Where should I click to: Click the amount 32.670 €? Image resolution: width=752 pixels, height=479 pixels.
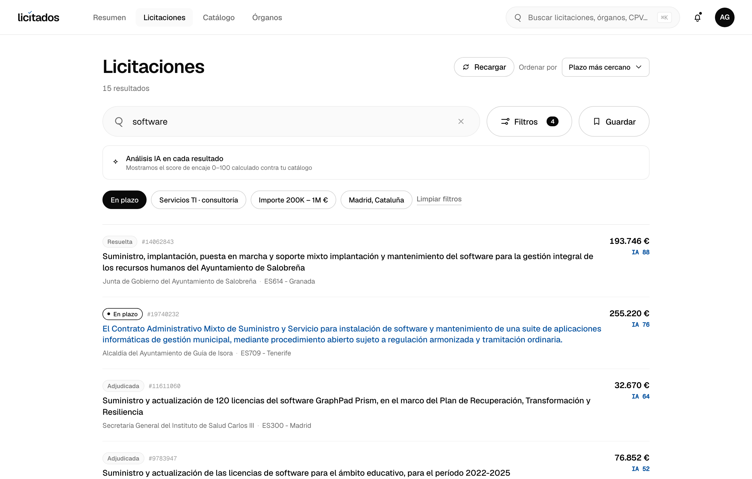point(632,385)
